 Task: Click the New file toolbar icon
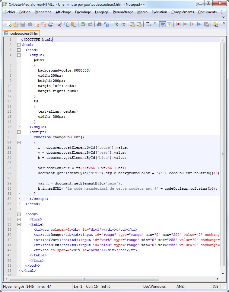pyautogui.click(x=9, y=24)
